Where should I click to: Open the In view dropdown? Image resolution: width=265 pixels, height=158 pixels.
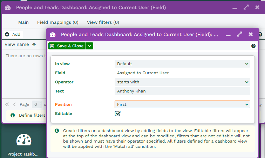pyautogui.click(x=182, y=64)
